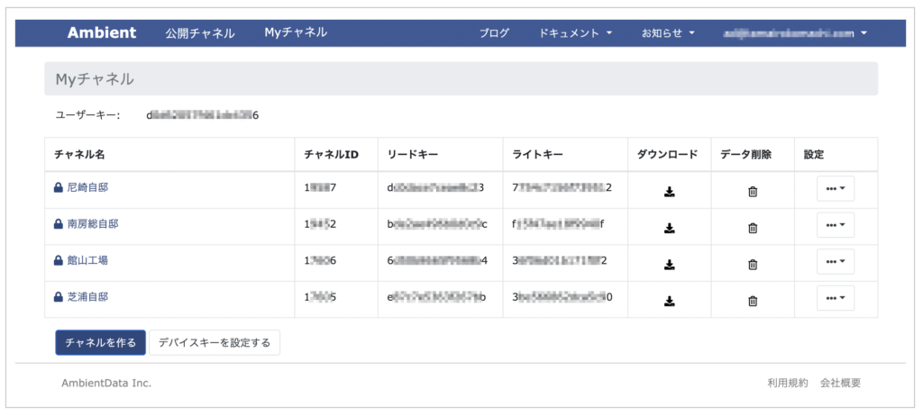Delete data of 尼崎自邸 using trash icon

pyautogui.click(x=753, y=191)
